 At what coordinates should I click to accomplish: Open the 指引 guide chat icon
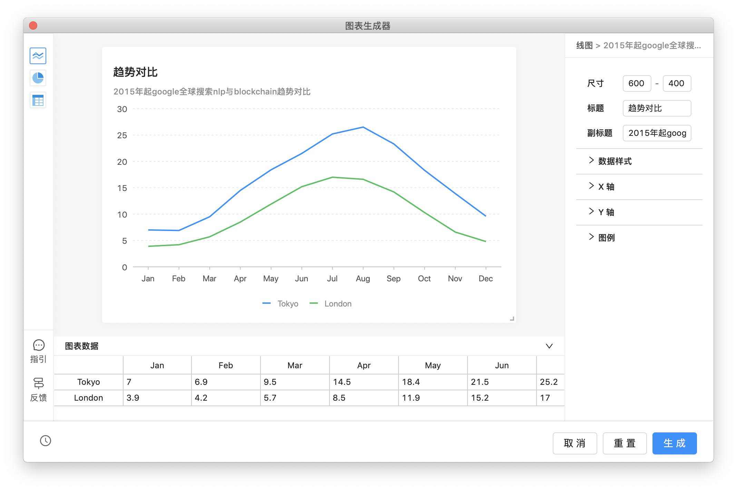click(x=38, y=345)
